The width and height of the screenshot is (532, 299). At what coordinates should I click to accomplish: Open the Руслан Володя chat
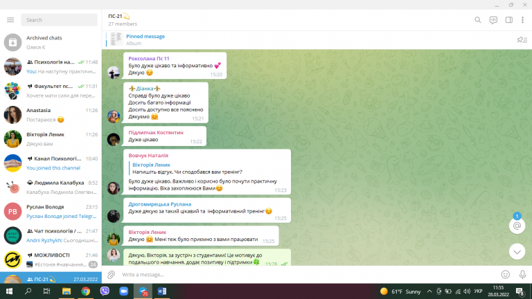click(51, 212)
